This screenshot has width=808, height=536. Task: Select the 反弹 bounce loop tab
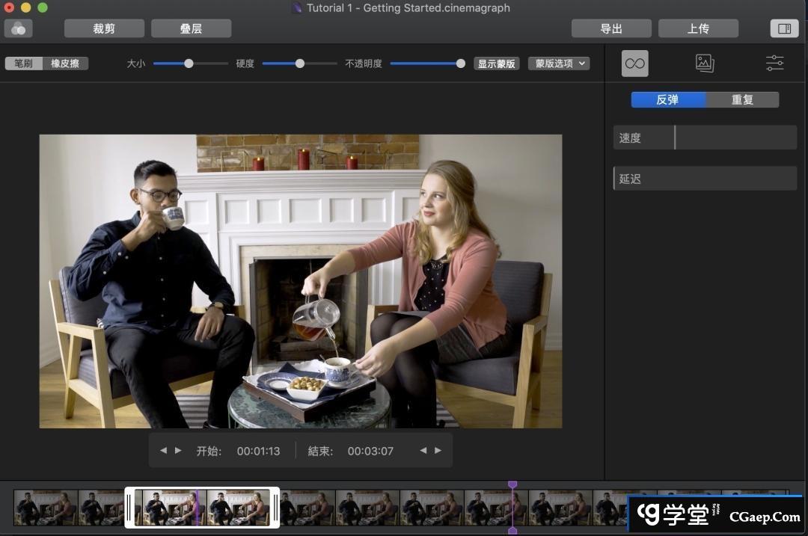(x=667, y=99)
